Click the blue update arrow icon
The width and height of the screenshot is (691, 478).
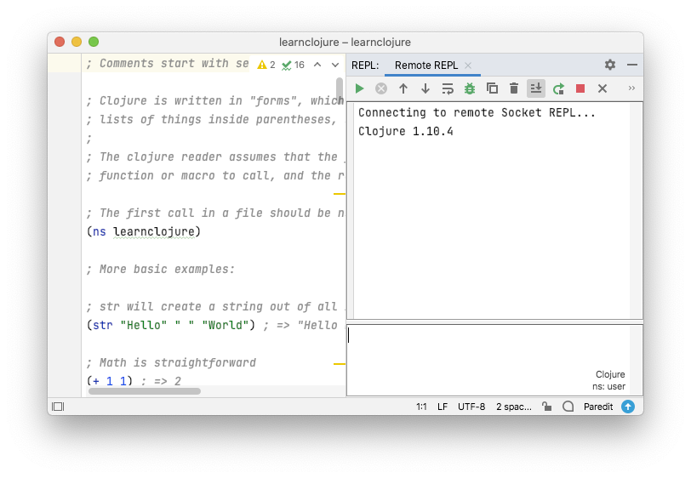[x=628, y=407]
